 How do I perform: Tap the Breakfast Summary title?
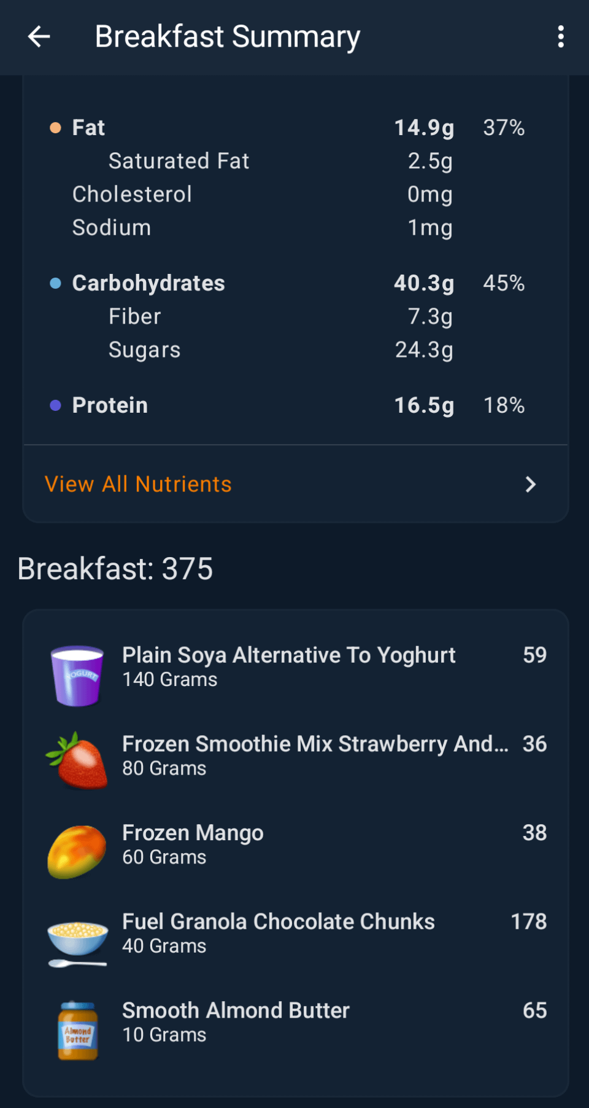[227, 37]
